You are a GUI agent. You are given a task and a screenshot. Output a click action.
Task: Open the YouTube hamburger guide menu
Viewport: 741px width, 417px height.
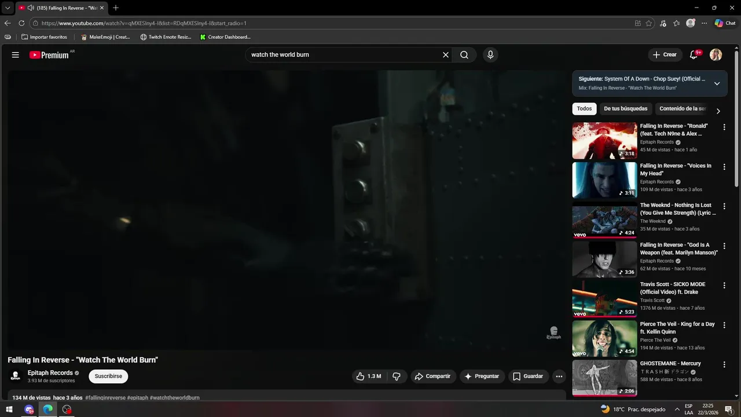[16, 54]
